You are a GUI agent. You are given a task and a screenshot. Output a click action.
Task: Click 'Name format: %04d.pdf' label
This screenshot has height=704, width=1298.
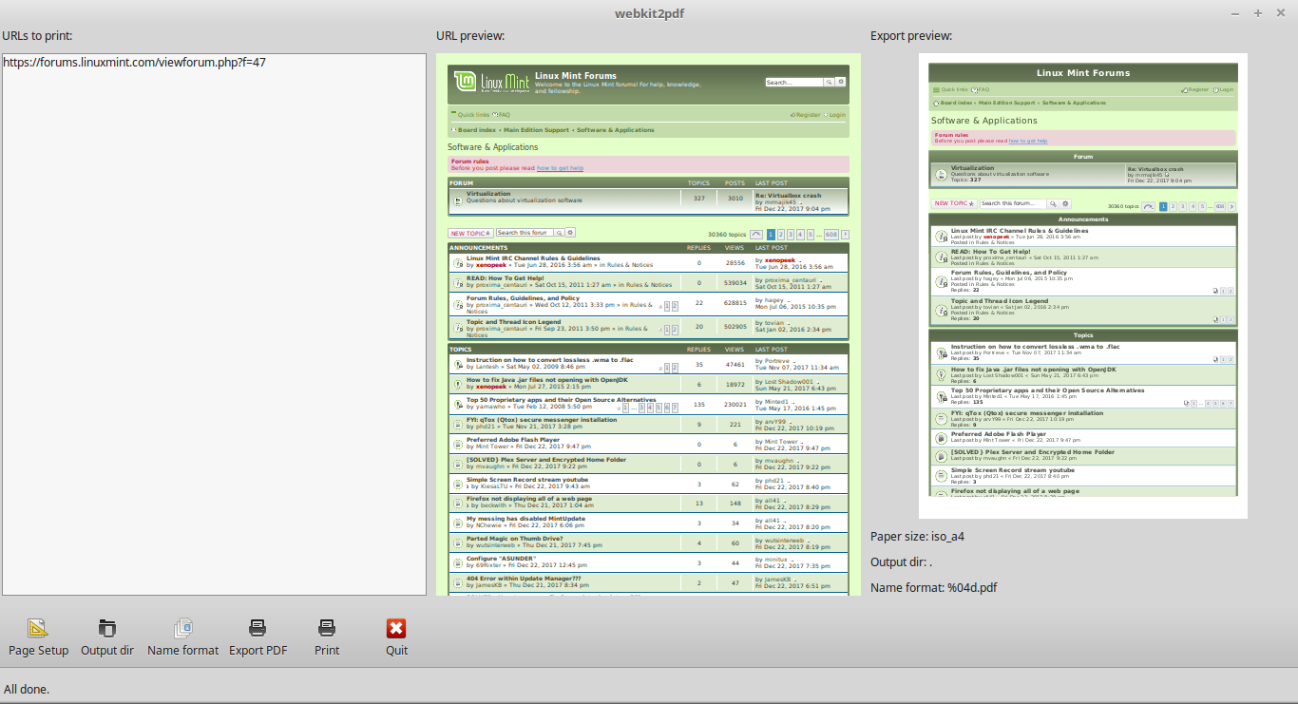point(933,588)
